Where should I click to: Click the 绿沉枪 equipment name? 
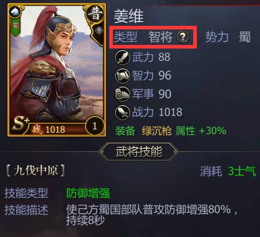point(157,131)
